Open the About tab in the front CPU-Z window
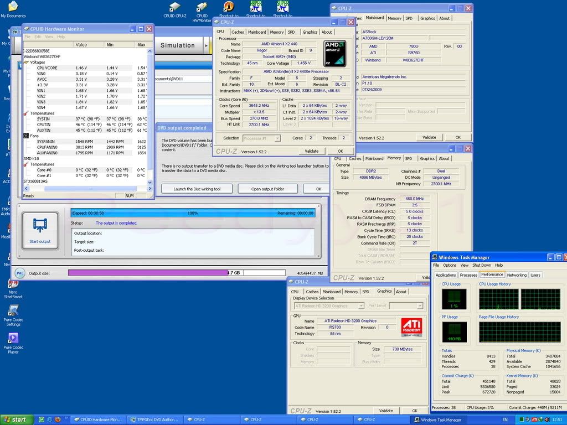The width and height of the screenshot is (567, 425). [327, 32]
